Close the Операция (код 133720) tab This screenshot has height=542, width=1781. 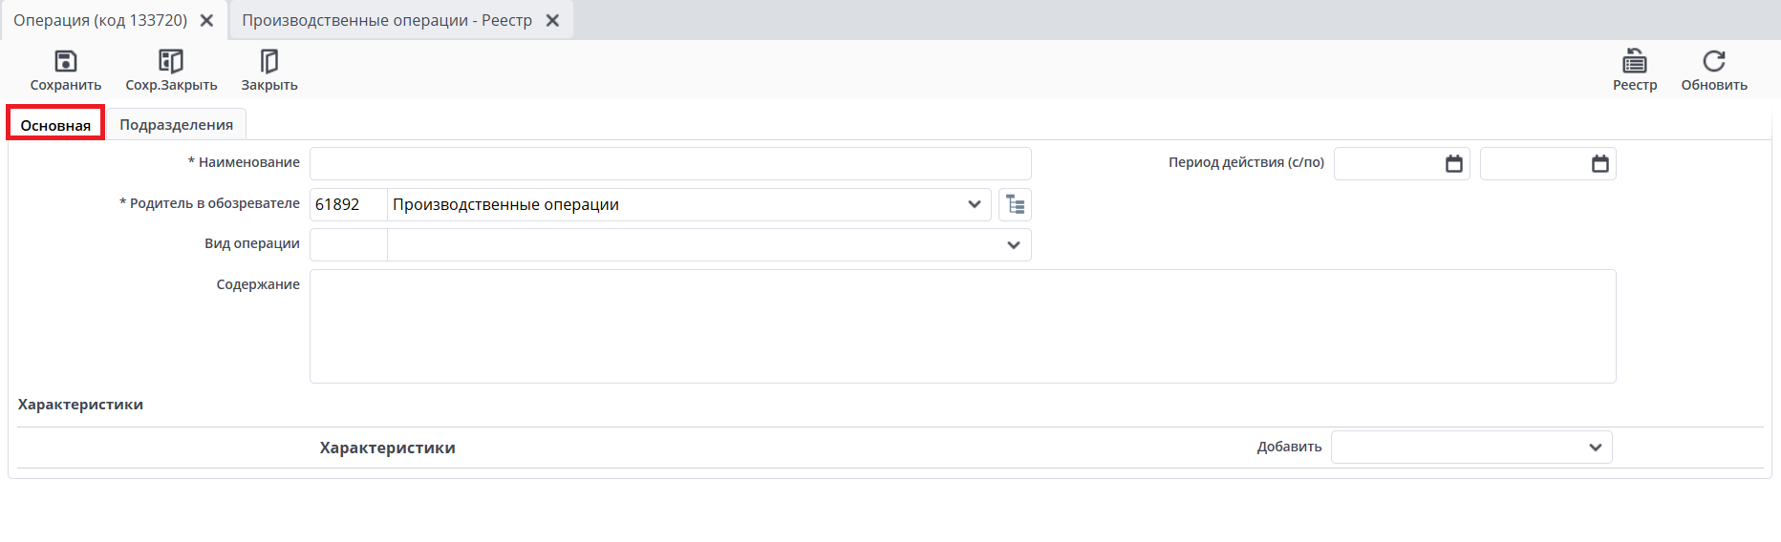click(206, 20)
